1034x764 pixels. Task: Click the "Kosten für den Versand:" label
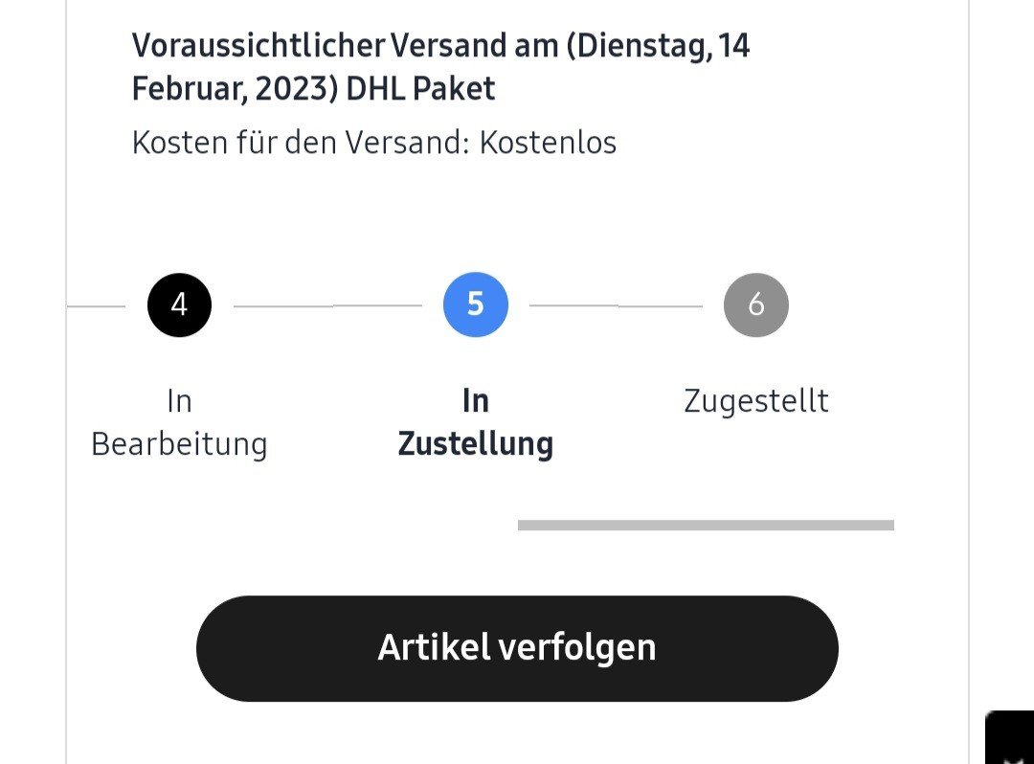click(x=301, y=143)
